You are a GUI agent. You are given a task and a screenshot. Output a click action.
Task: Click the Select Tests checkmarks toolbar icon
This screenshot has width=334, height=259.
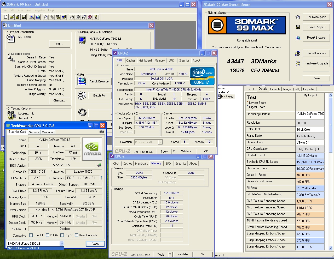pyautogui.click(x=52, y=17)
